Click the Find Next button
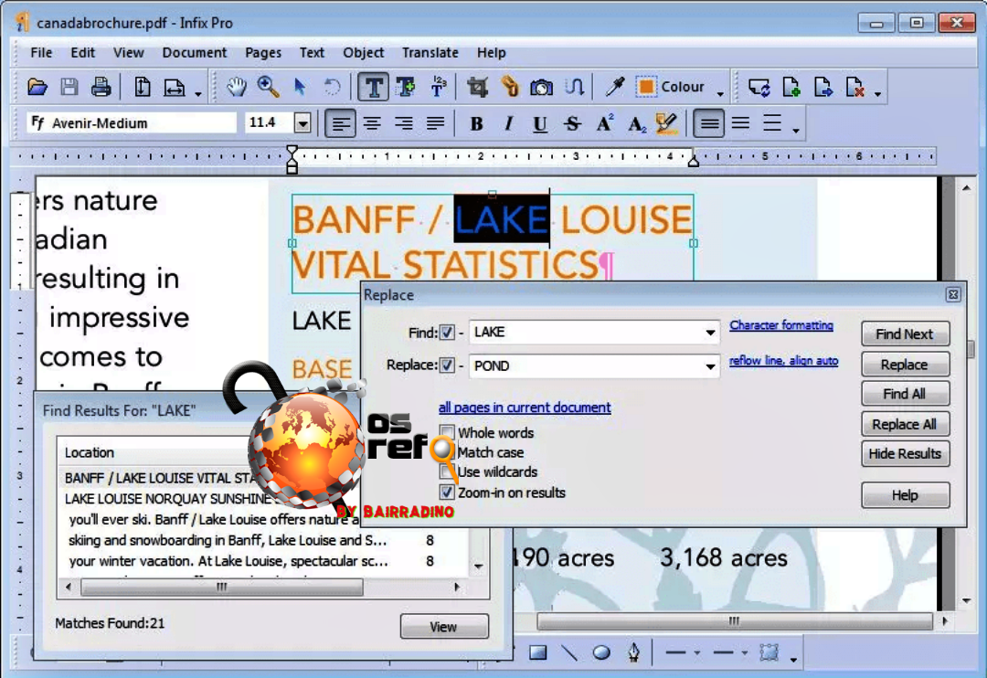 click(905, 334)
